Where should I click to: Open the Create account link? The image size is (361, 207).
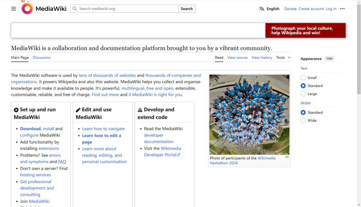coord(311,9)
